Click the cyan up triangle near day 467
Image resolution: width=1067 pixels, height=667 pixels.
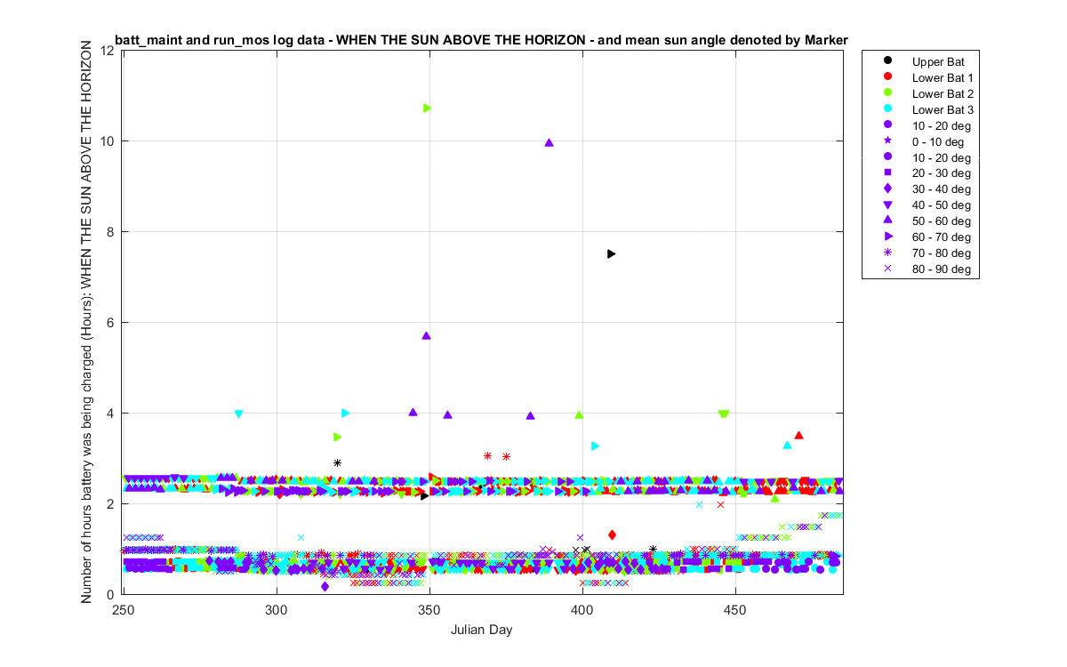[787, 445]
